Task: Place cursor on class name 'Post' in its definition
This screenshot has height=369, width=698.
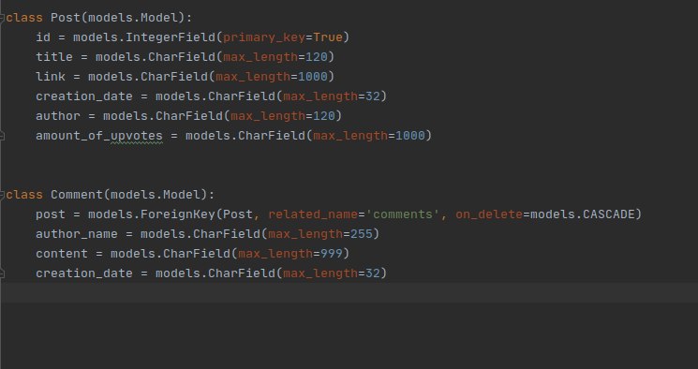Action: 66,18
